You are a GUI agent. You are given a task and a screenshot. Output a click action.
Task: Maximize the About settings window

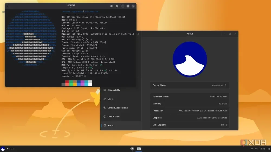(x=230, y=34)
